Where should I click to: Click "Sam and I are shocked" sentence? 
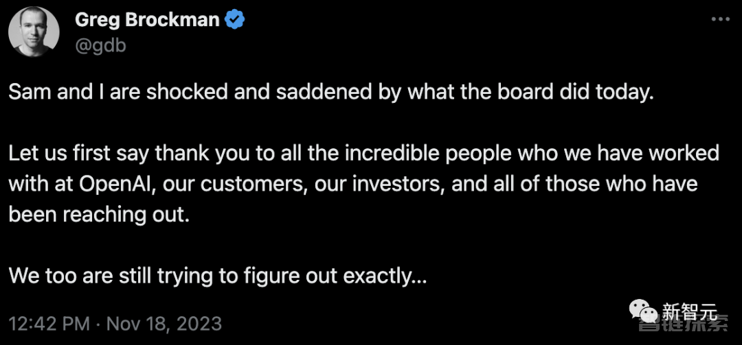(x=331, y=93)
